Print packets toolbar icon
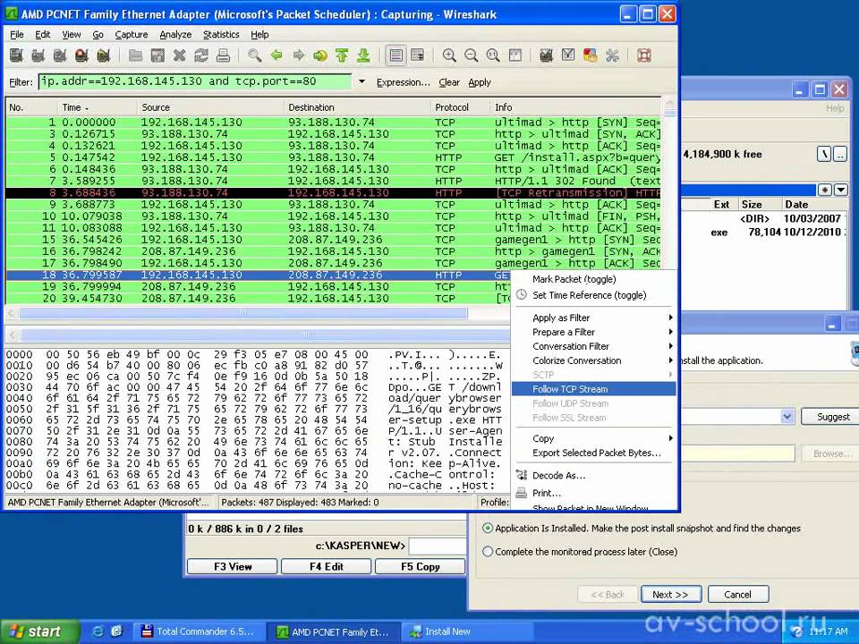This screenshot has height=644, width=859. click(223, 55)
